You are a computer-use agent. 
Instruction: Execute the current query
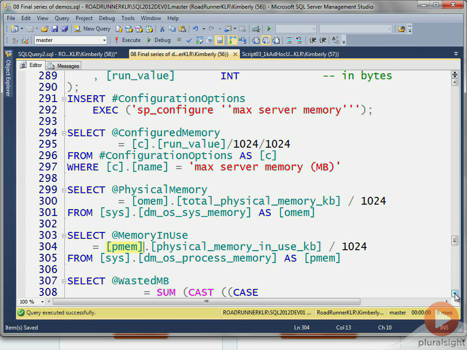tap(129, 40)
